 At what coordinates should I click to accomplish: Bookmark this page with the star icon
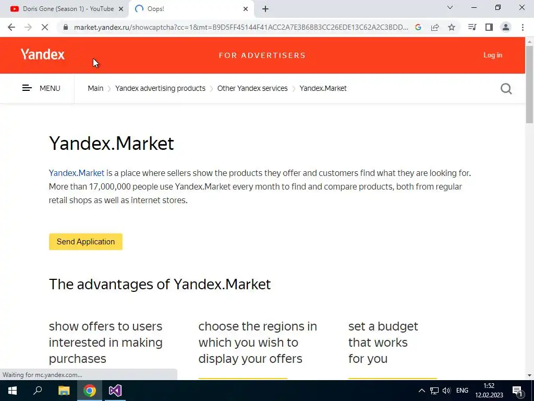coord(452,27)
